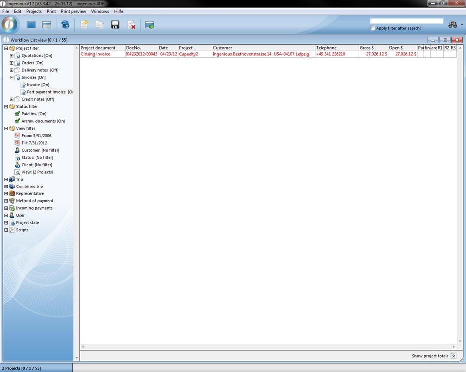
Task: Click the blue grid list view icon
Action: (x=31, y=25)
